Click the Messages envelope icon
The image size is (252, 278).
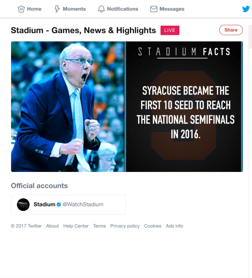(154, 9)
